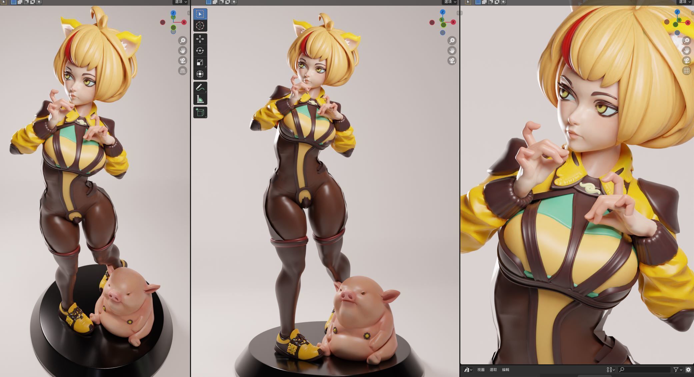Toggle perspective/orthographic grid in left viewport
This screenshot has width=694, height=377.
(x=183, y=71)
